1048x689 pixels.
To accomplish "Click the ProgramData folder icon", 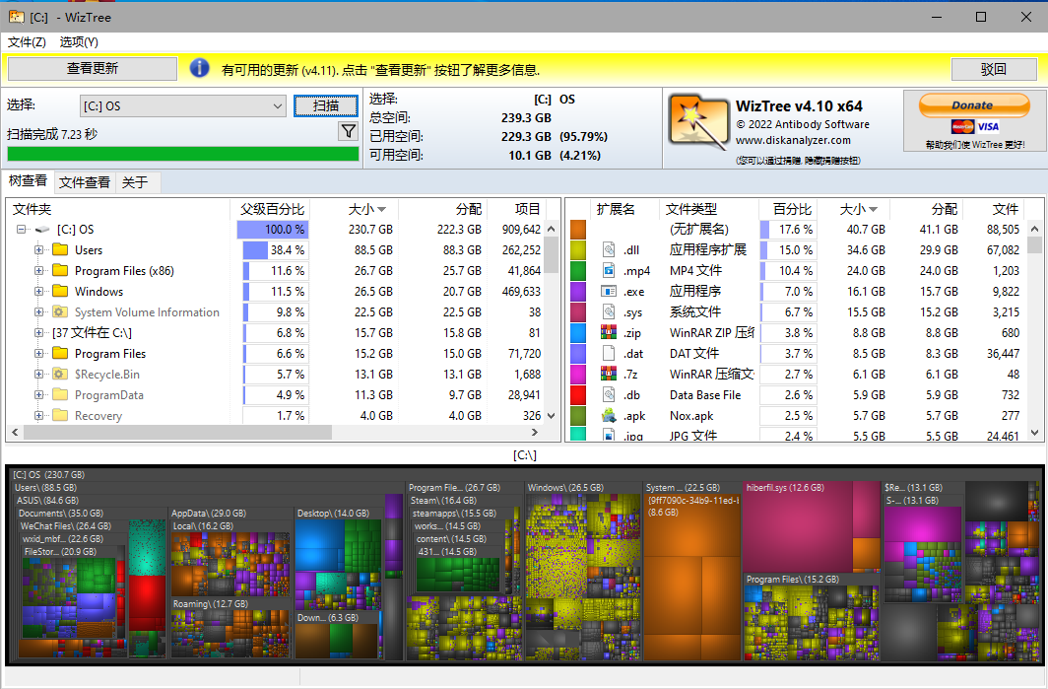I will click(x=60, y=394).
